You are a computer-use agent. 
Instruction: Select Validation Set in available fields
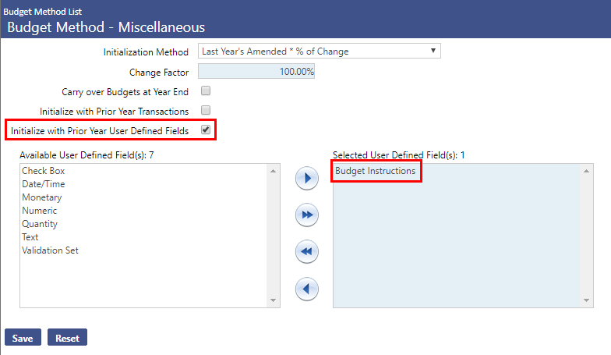click(x=51, y=250)
